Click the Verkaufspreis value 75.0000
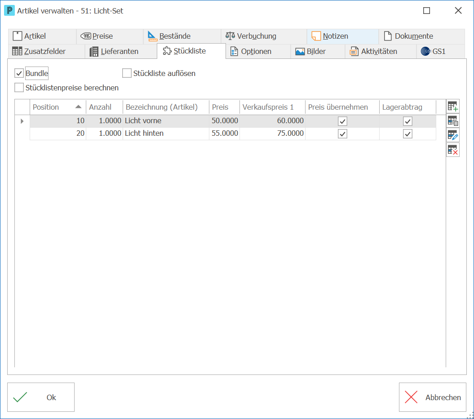The image size is (474, 419). point(272,134)
